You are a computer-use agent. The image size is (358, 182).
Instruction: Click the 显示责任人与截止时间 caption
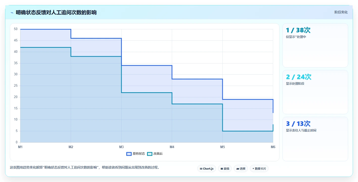[x=301, y=130]
